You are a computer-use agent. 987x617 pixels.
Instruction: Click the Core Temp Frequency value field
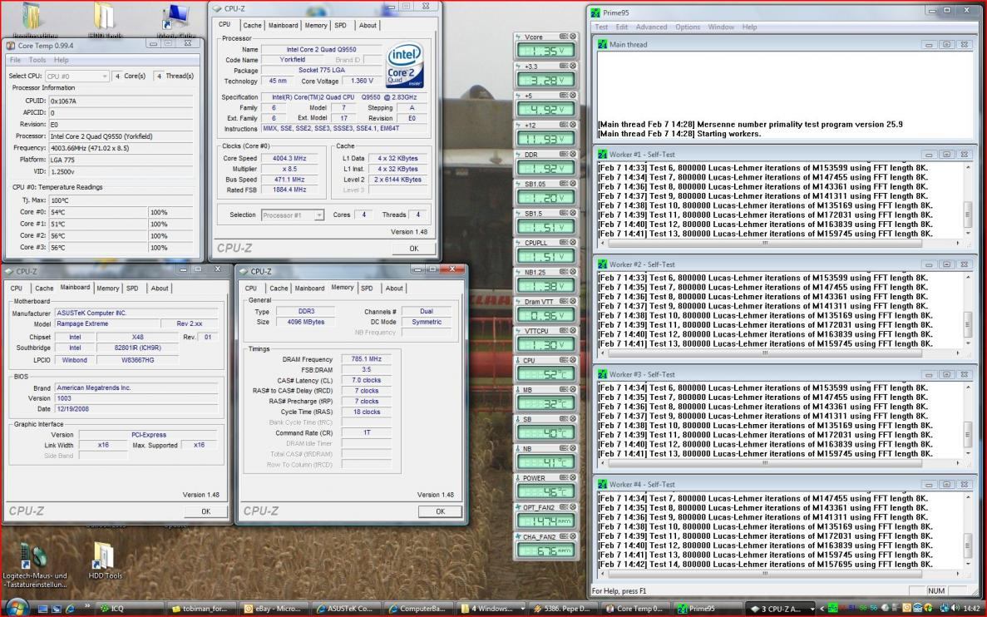tap(121, 148)
